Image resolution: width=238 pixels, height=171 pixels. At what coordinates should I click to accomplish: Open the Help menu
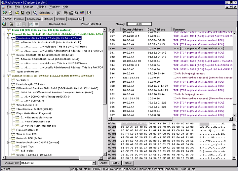click(x=65, y=7)
